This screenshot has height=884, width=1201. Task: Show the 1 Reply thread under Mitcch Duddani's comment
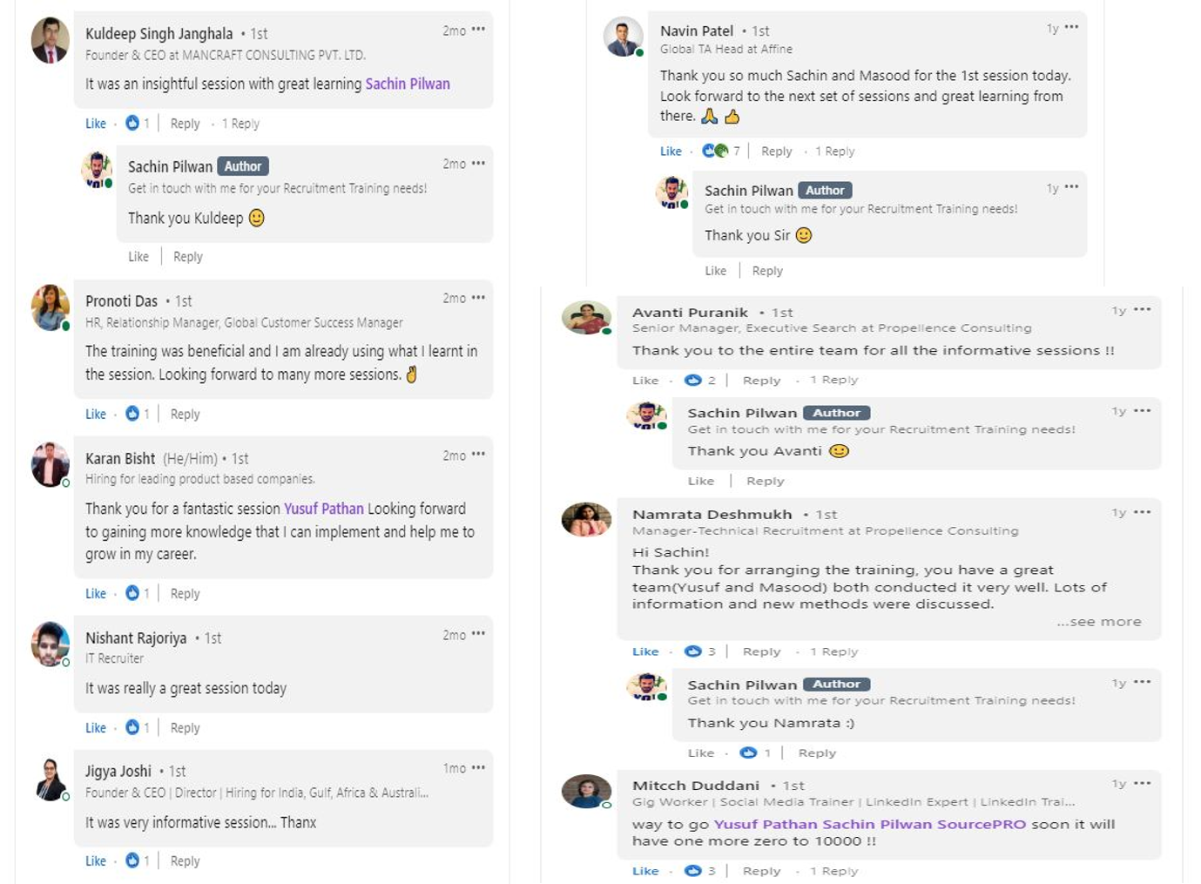[833, 870]
